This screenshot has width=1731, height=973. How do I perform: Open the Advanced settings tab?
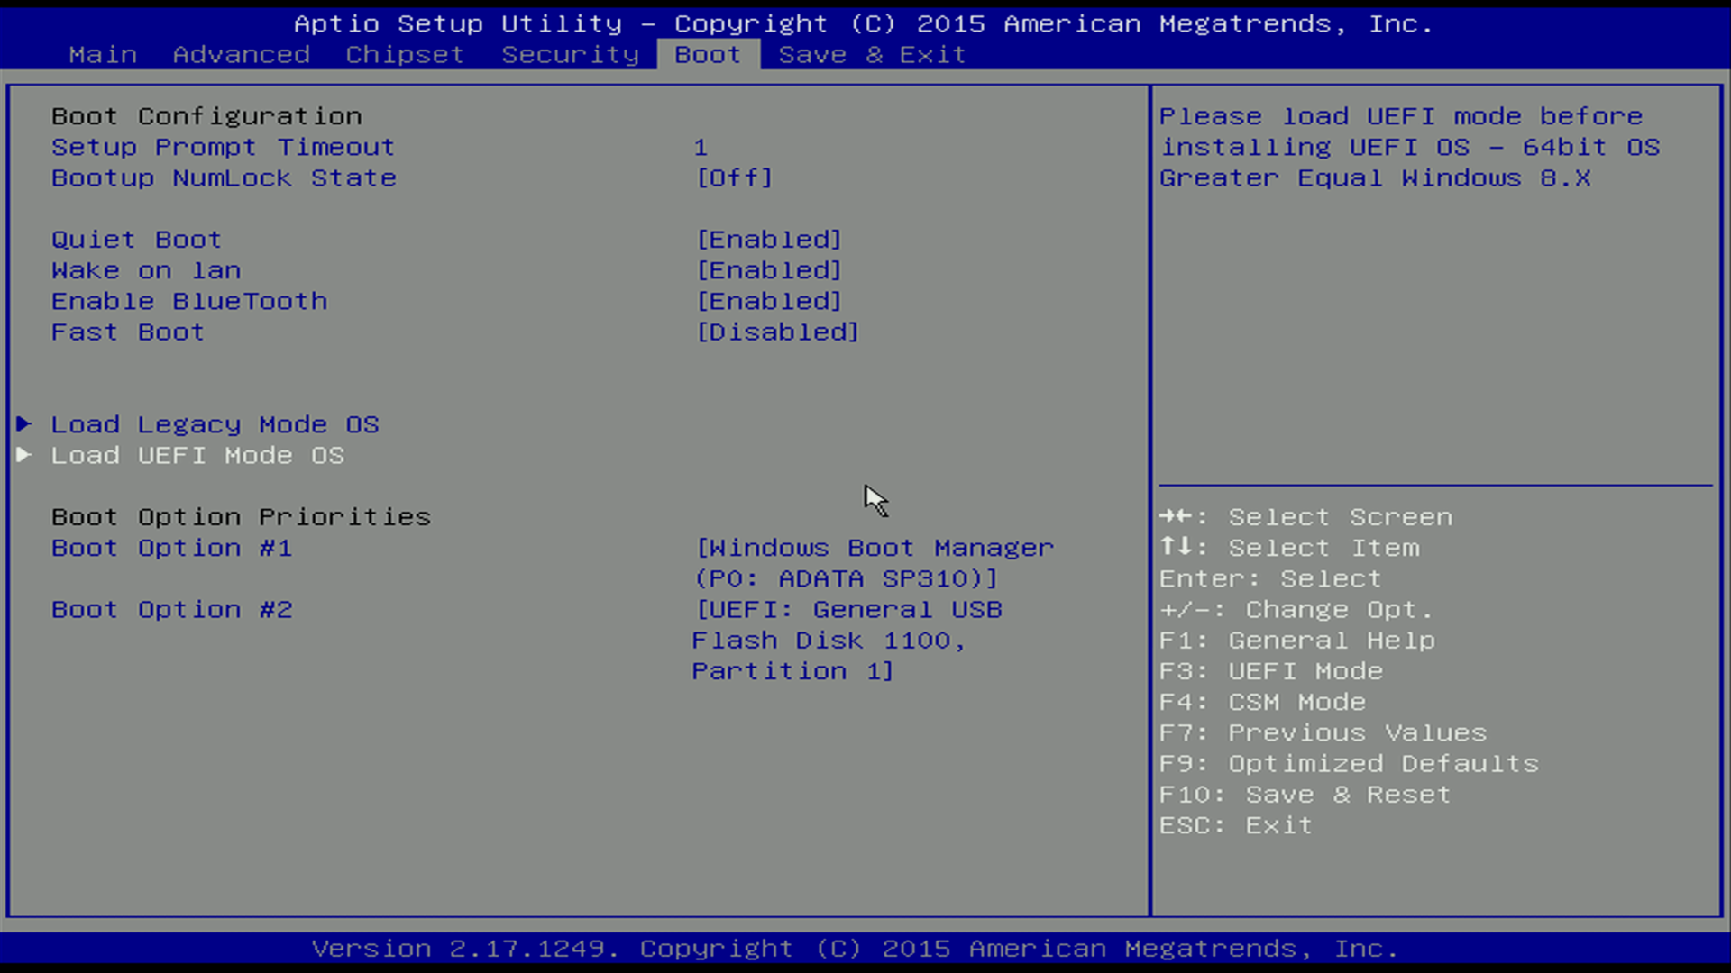[x=240, y=54]
